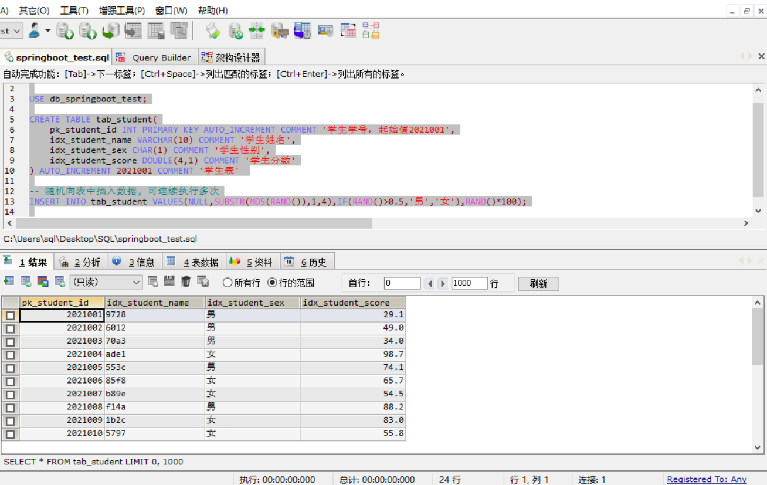
Task: Check the row checkbox for 2021009
Action: [10, 421]
